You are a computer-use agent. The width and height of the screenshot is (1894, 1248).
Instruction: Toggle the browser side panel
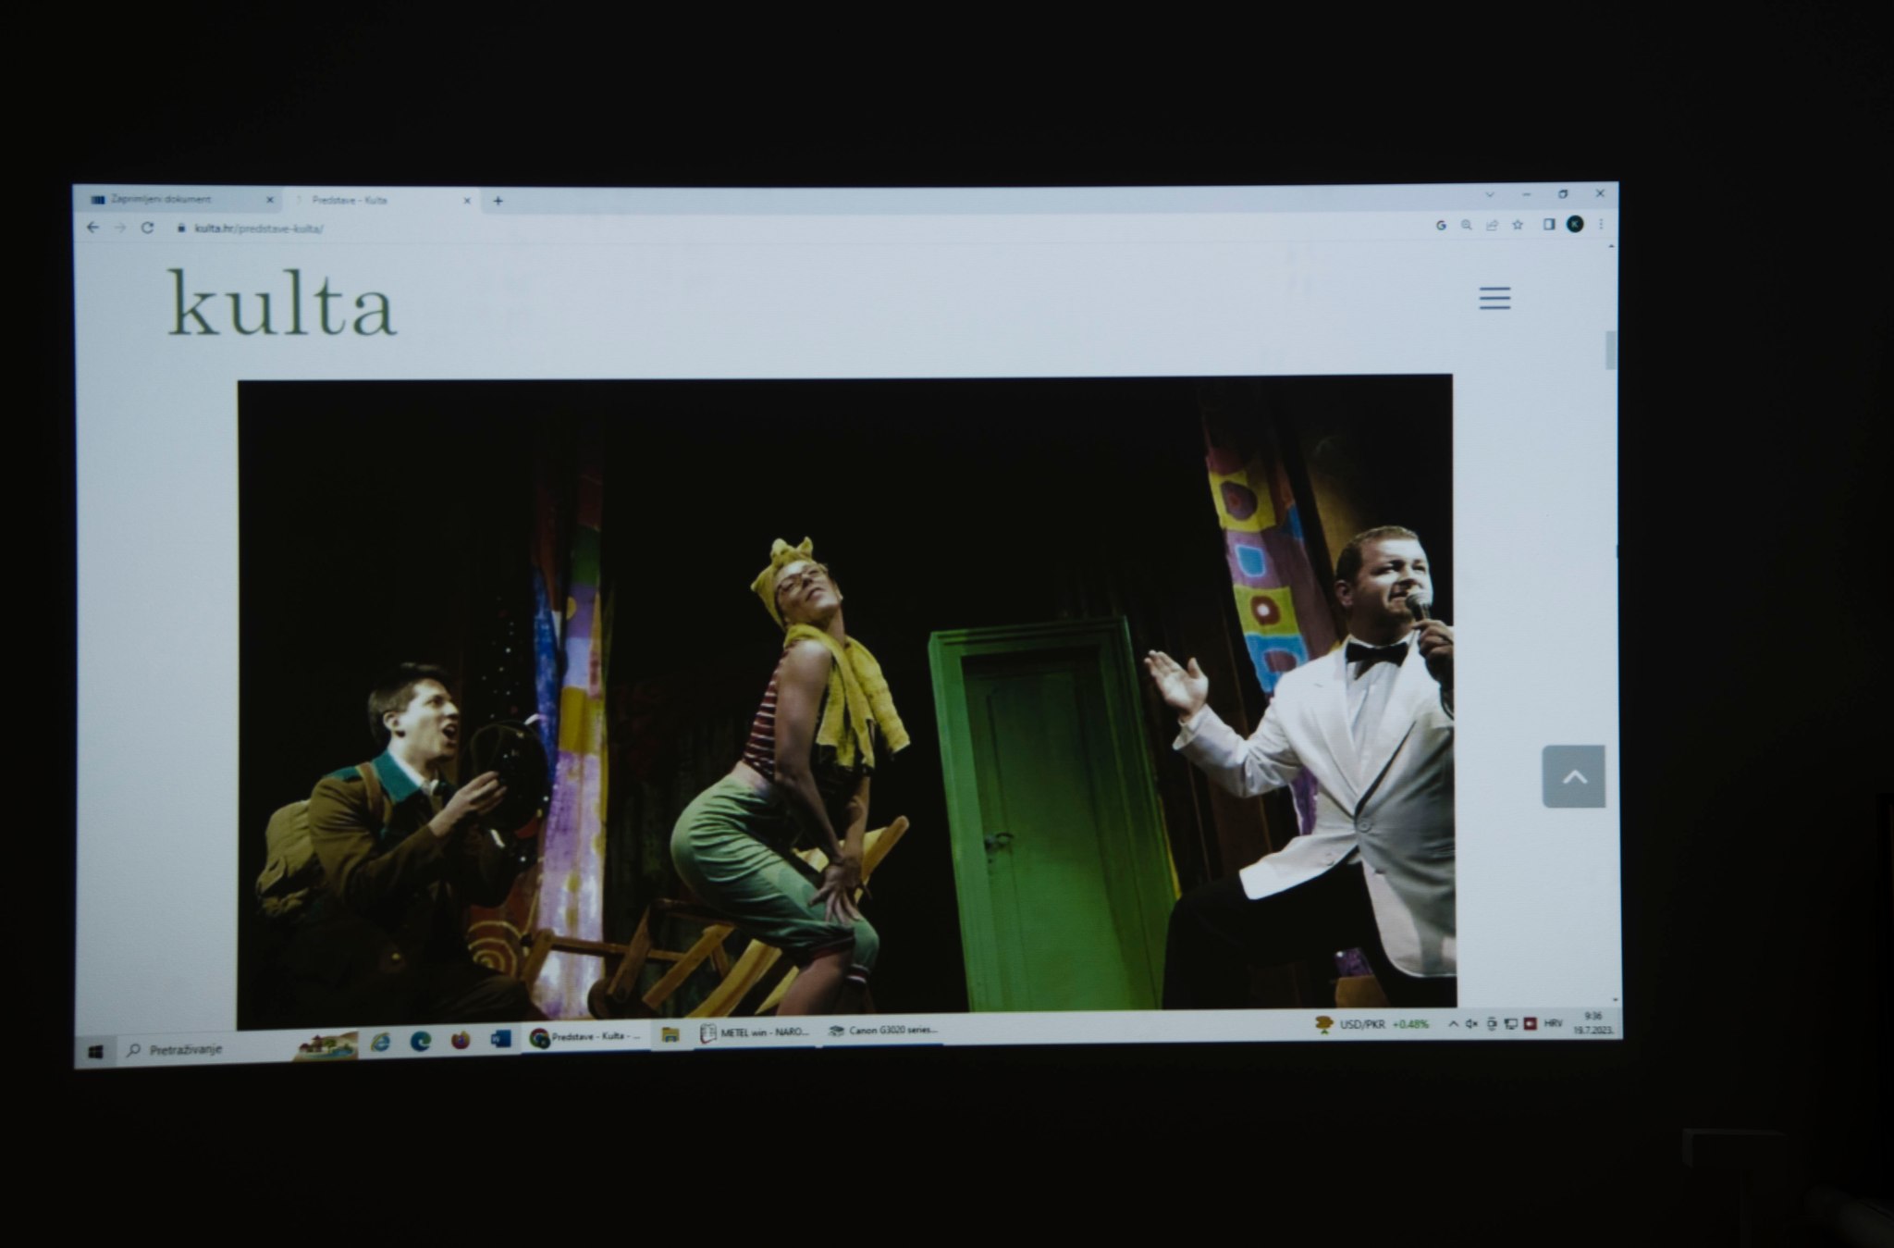[1549, 224]
